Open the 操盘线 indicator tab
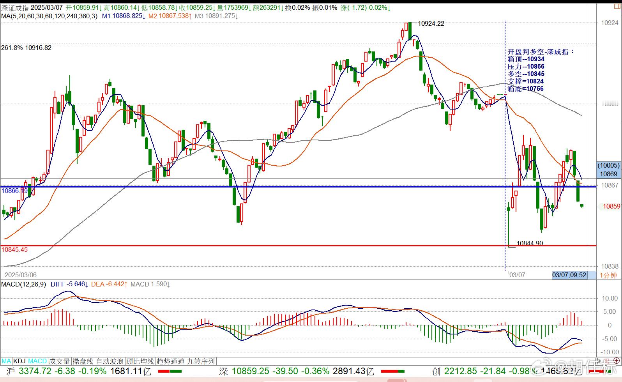The width and height of the screenshot is (622, 382). coord(83,361)
